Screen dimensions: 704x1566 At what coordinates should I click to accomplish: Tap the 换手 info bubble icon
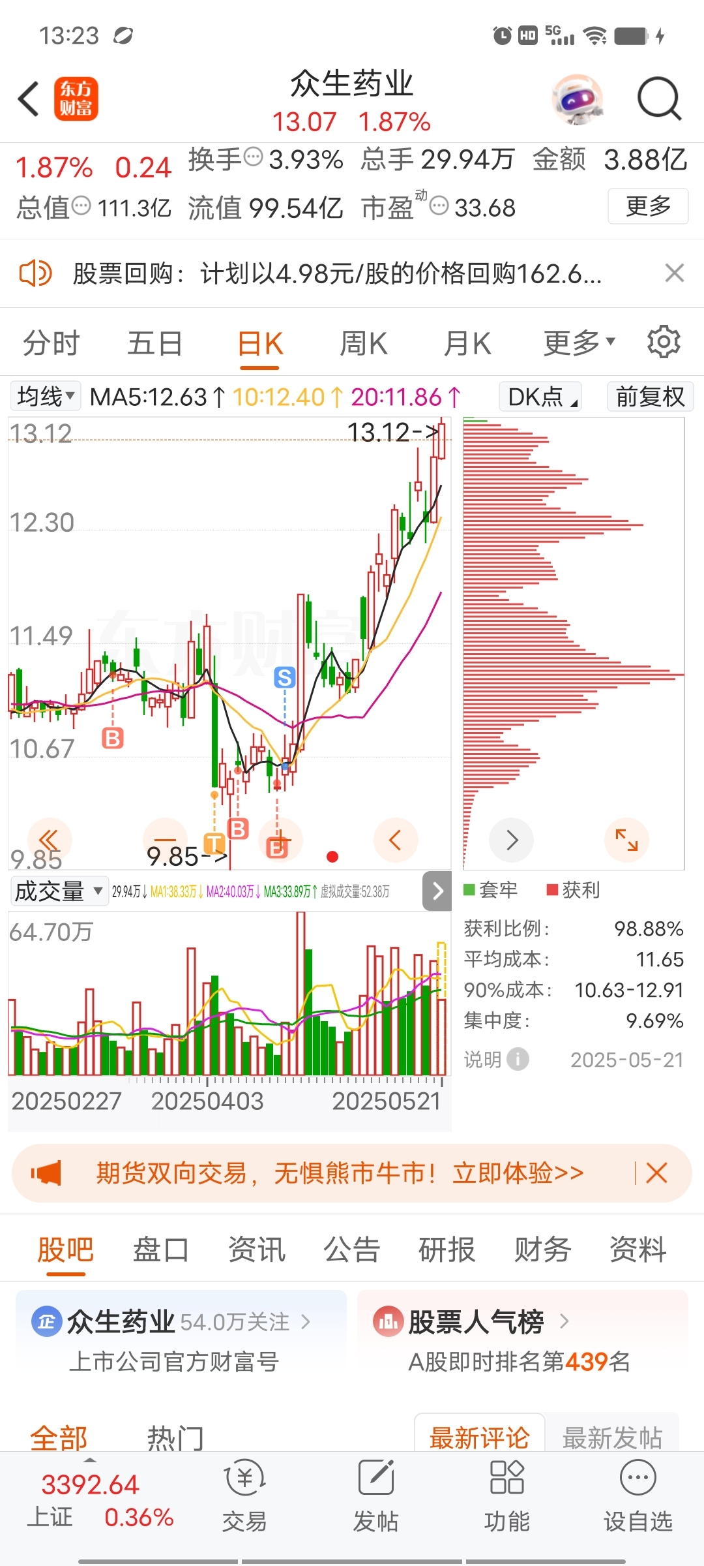click(x=253, y=157)
